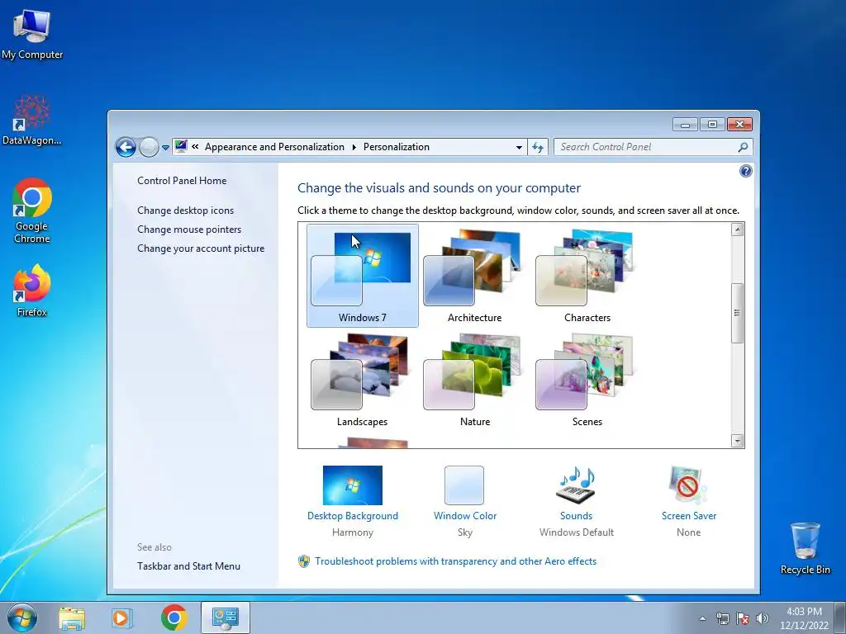This screenshot has height=634, width=846.
Task: Open the My Computer desktop icon
Action: click(32, 35)
